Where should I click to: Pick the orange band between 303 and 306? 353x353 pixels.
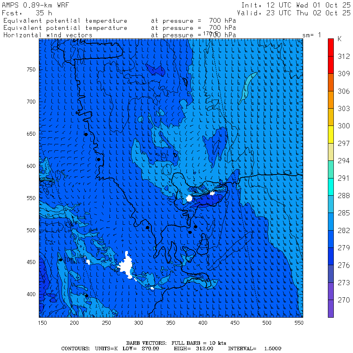click(331, 100)
